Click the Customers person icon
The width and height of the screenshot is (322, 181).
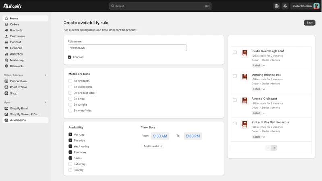click(6, 36)
